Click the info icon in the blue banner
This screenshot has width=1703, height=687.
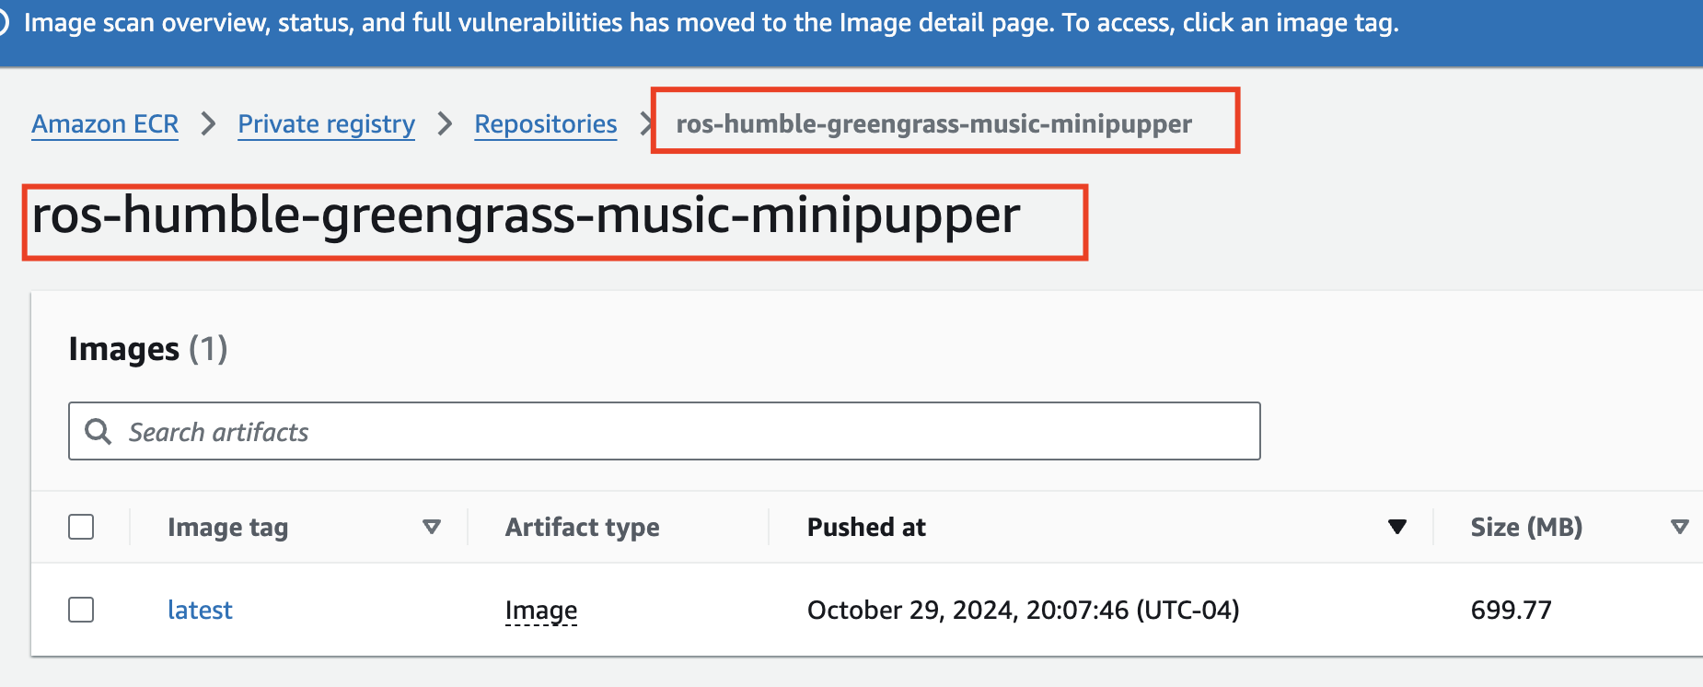tap(3, 22)
